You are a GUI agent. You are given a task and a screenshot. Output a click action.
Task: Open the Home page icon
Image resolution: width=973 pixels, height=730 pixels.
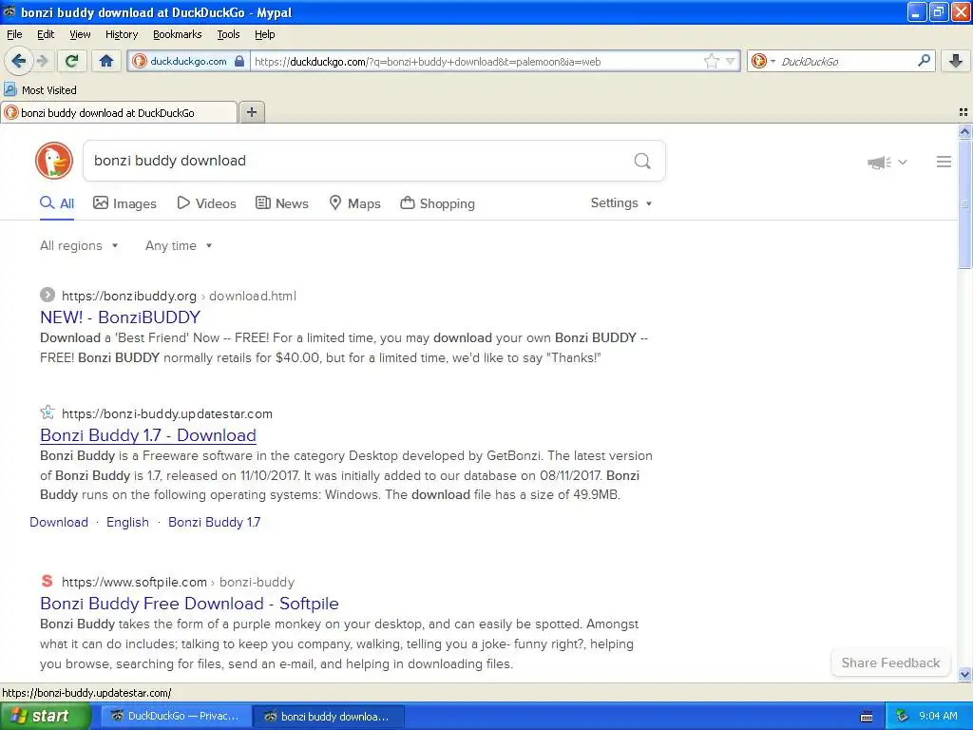coord(106,61)
